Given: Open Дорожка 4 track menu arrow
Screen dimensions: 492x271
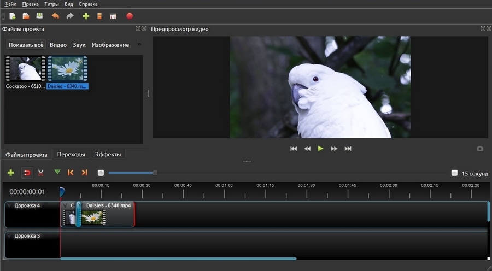Looking at the screenshot, I should (x=9, y=206).
